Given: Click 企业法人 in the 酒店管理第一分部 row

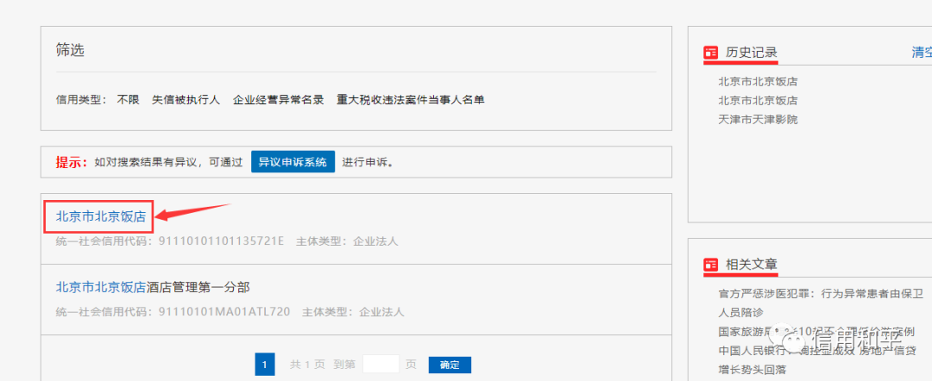Looking at the screenshot, I should (381, 311).
